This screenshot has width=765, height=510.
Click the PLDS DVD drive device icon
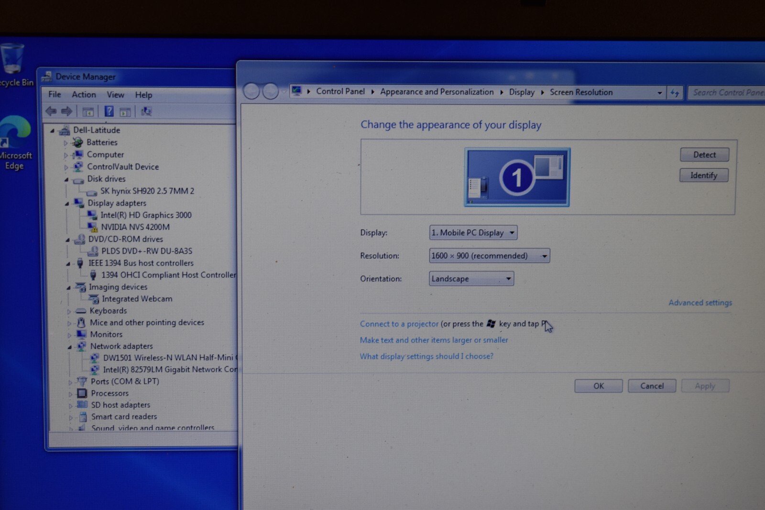pos(93,251)
